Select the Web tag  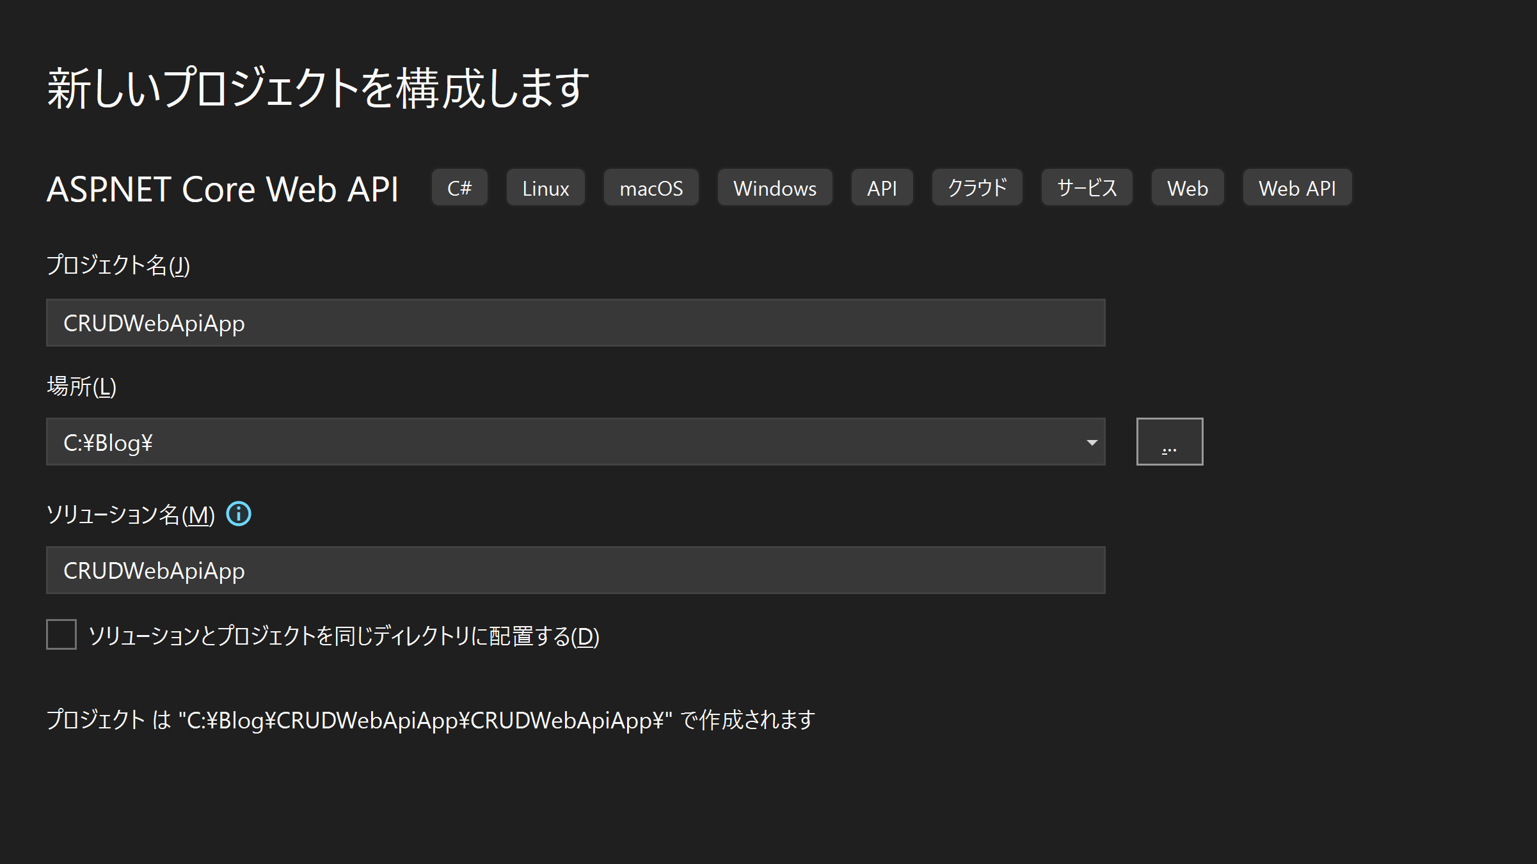1187,188
